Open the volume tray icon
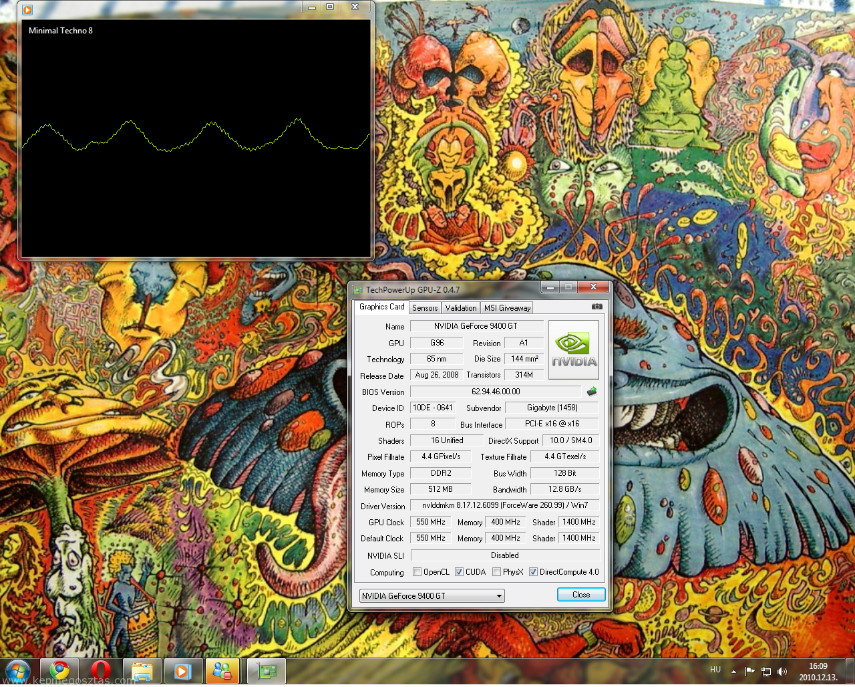Image resolution: width=855 pixels, height=687 pixels. tap(782, 672)
